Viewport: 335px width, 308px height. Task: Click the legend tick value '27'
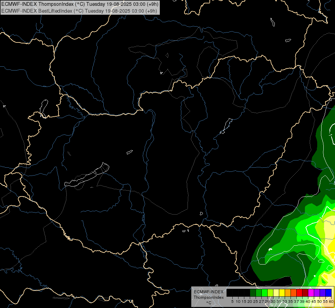(x=261, y=301)
